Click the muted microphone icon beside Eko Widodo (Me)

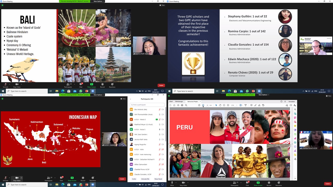tap(159, 110)
